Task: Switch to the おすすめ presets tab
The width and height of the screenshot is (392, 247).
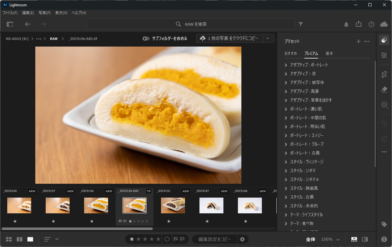Action: click(x=291, y=53)
